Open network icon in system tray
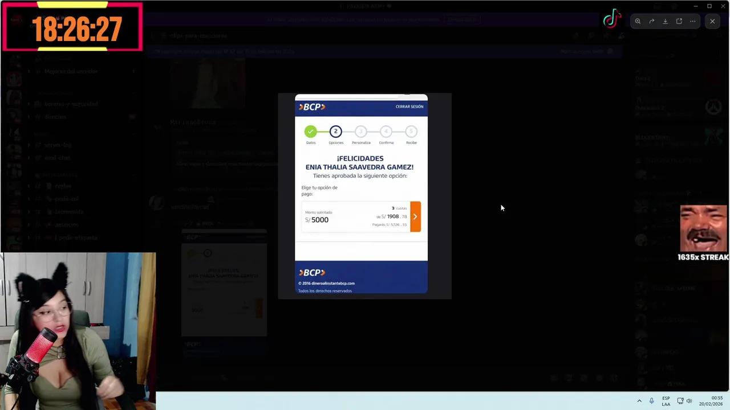 coord(680,401)
